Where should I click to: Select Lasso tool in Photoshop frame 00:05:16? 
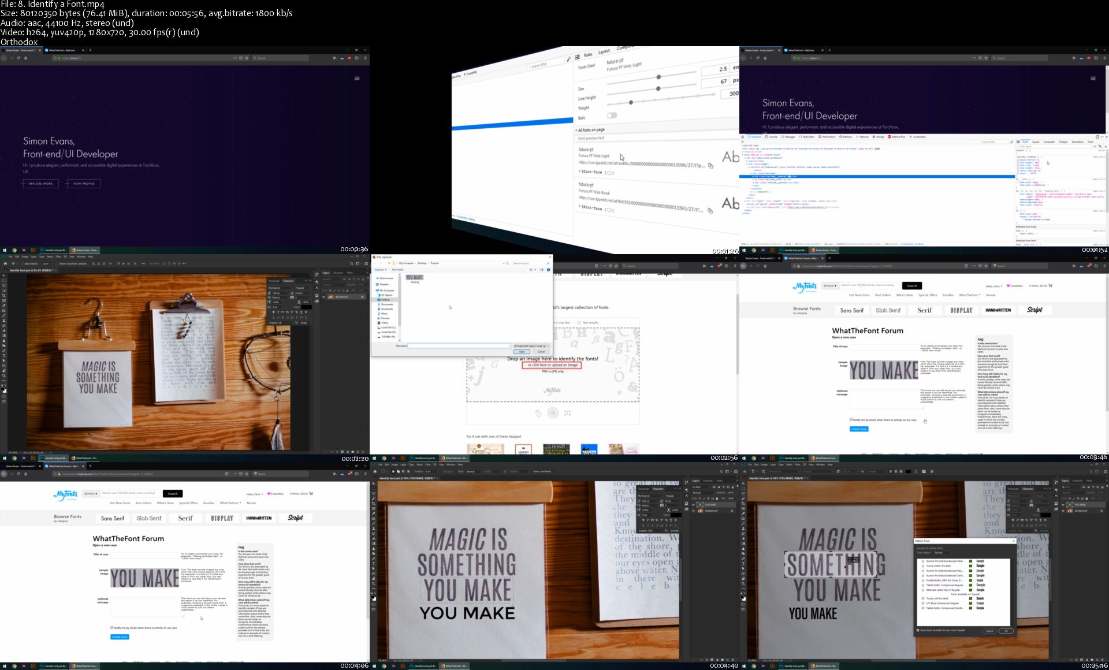[x=743, y=493]
